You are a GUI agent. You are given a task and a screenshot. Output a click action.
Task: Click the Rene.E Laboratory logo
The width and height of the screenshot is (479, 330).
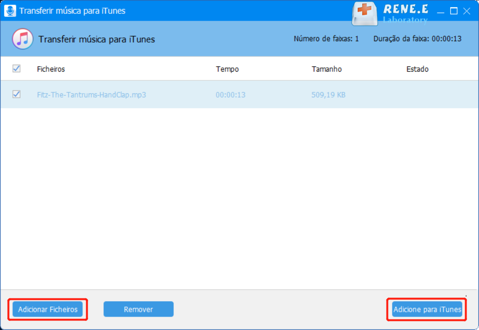tap(390, 13)
